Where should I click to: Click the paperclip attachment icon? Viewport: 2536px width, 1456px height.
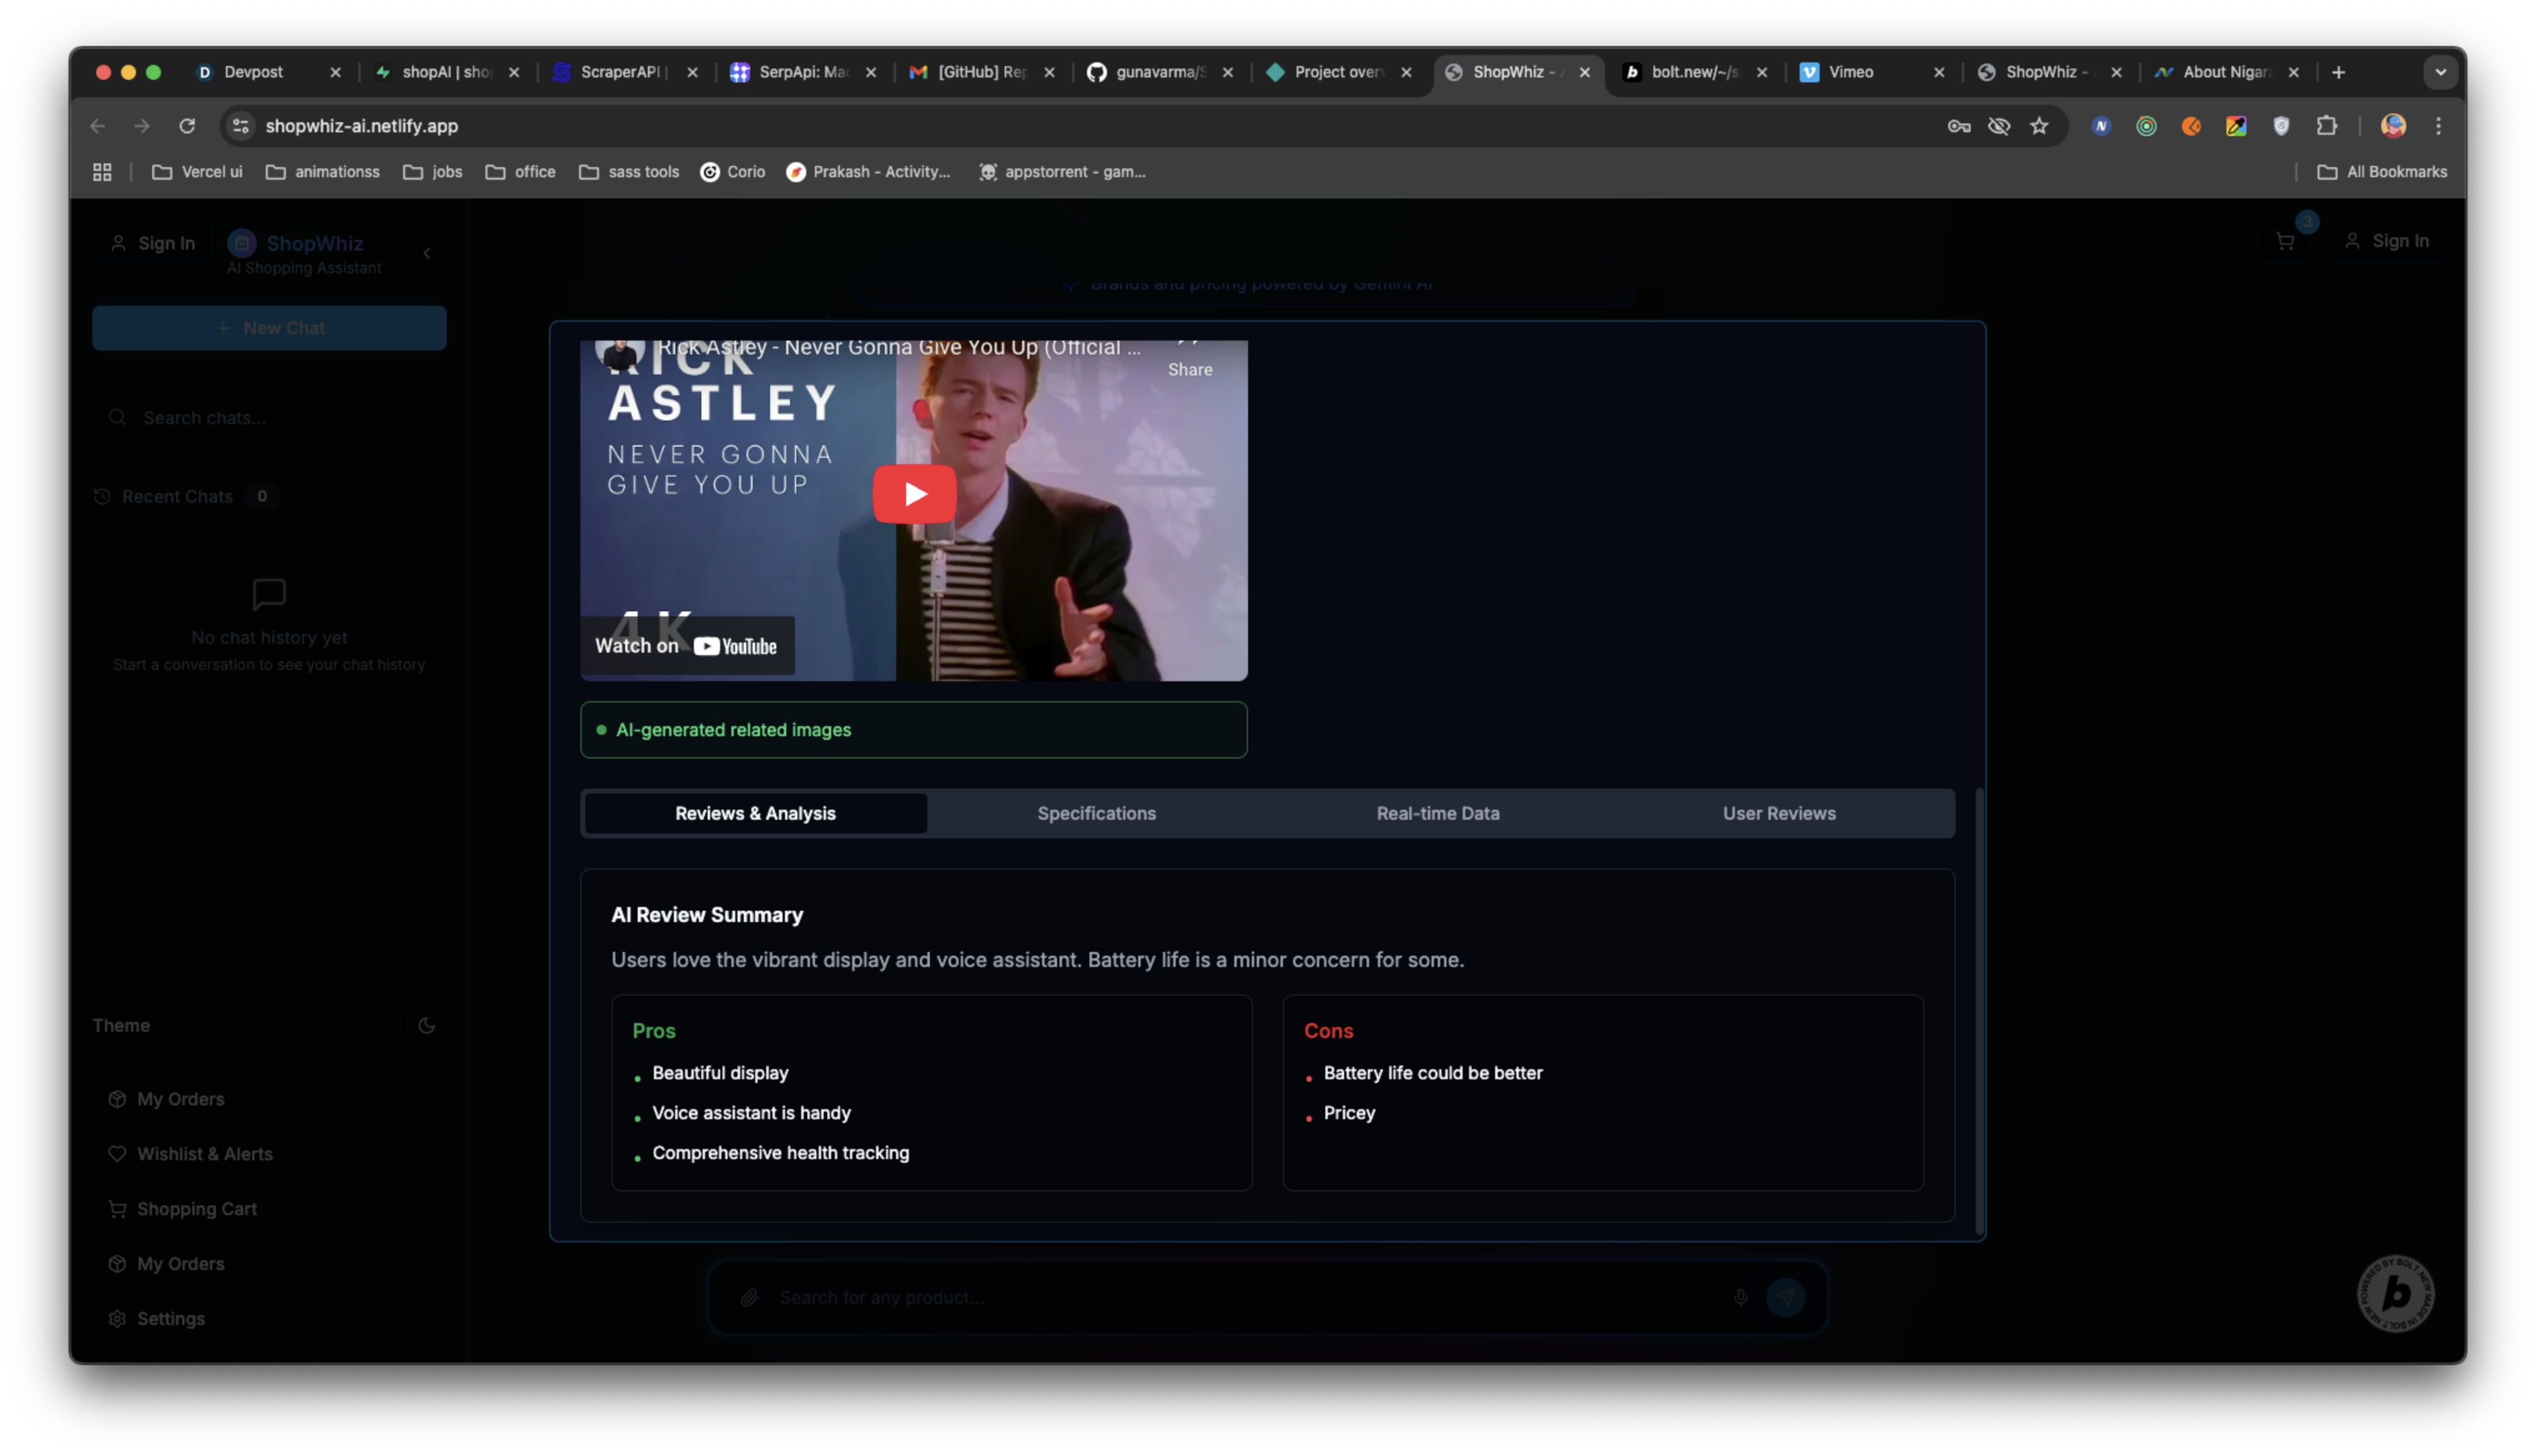pos(749,1297)
